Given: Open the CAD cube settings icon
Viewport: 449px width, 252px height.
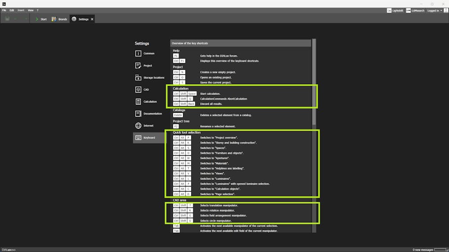Looking at the screenshot, I should click(138, 90).
